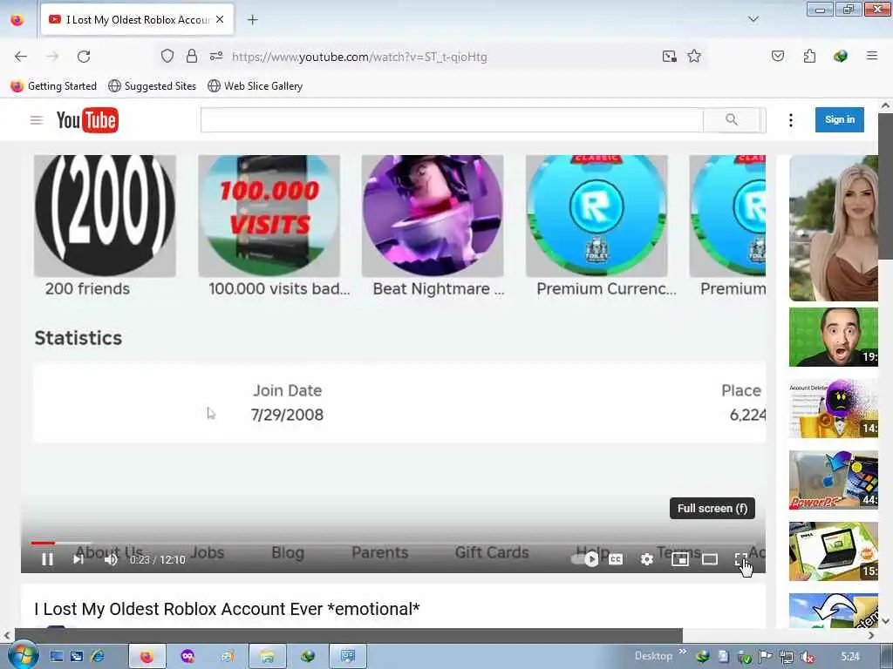Viewport: 893px width, 669px height.
Task: View site security padlock info
Action: [x=192, y=56]
